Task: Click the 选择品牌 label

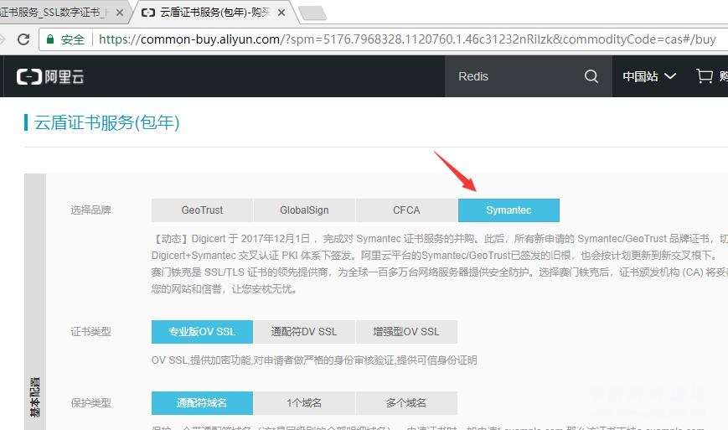Action: [90, 210]
